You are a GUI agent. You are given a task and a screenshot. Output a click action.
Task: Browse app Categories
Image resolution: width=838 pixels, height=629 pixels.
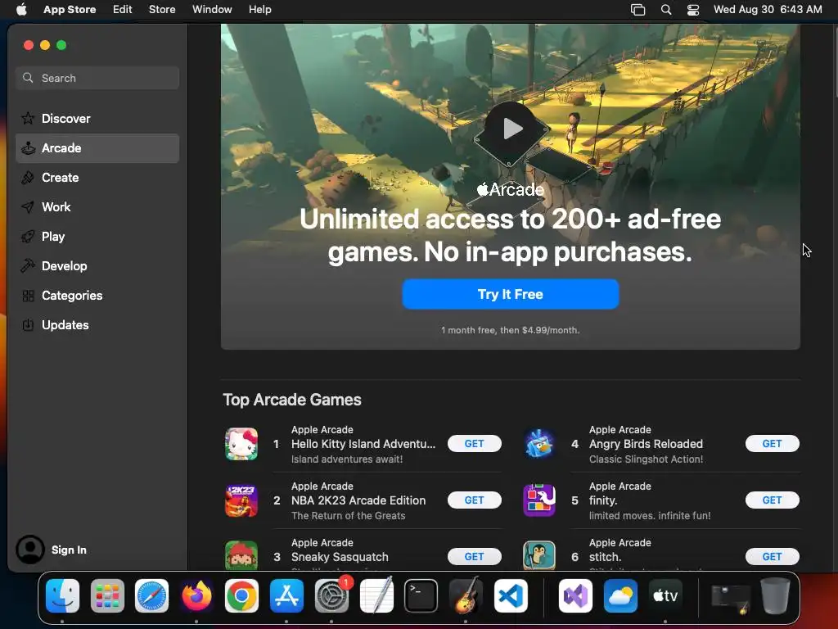pos(97,295)
